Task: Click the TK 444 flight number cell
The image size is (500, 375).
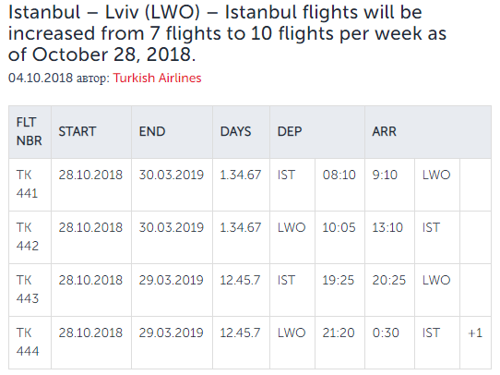Action: click(28, 342)
